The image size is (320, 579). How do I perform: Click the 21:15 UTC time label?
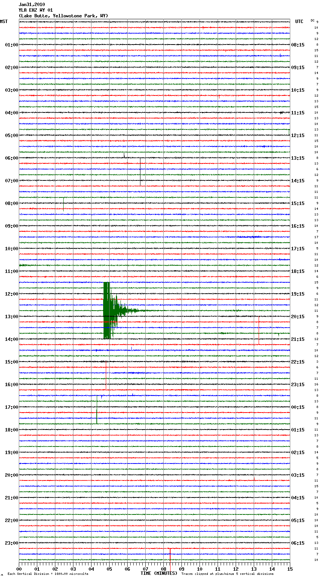298,339
